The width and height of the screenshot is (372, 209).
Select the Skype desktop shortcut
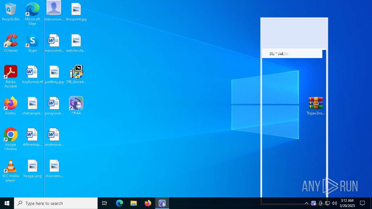[x=32, y=44]
